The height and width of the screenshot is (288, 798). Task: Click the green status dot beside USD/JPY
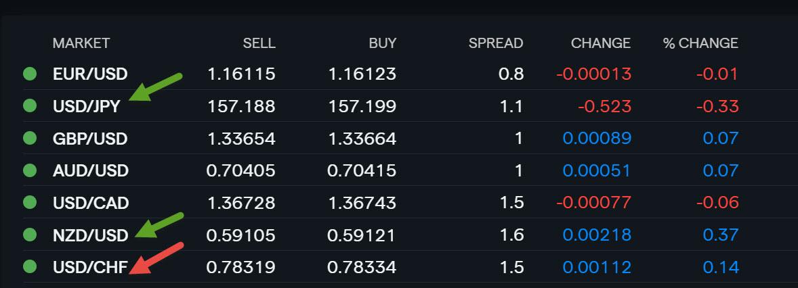[30, 106]
